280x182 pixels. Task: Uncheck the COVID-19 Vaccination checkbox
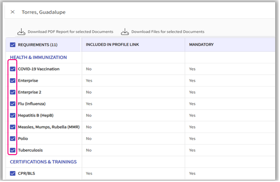coord(12,69)
